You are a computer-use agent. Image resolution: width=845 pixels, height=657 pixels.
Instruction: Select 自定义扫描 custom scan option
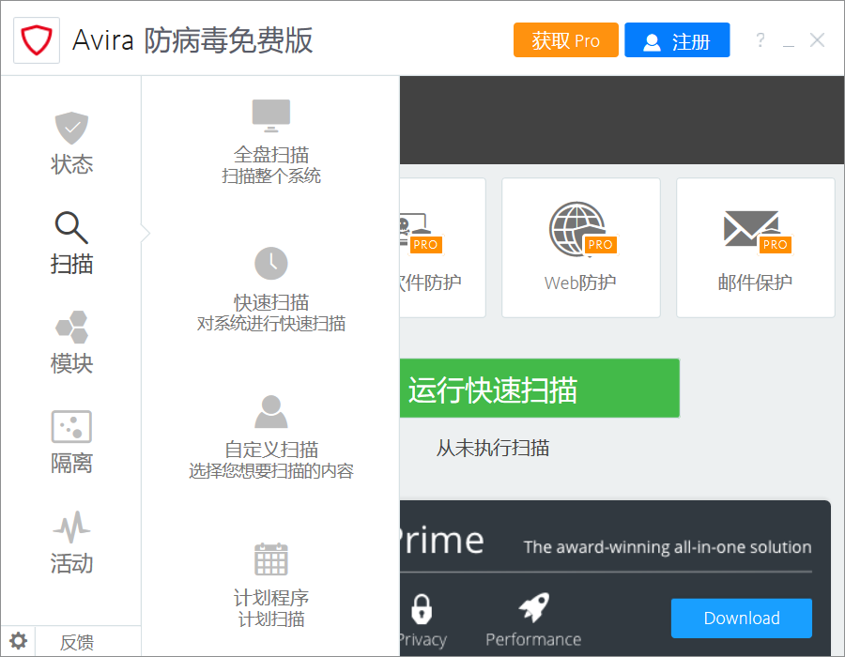point(270,436)
